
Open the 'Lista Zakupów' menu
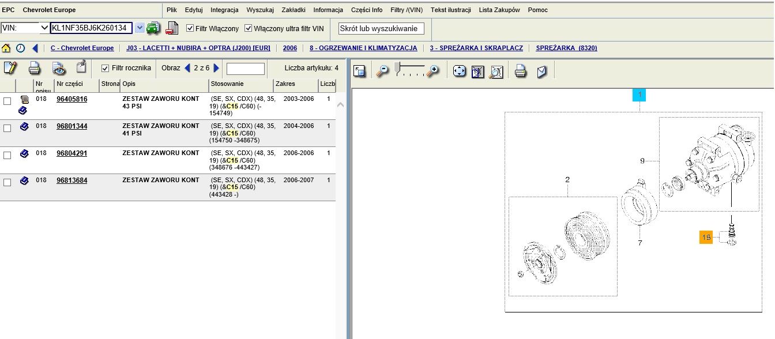pyautogui.click(x=499, y=10)
